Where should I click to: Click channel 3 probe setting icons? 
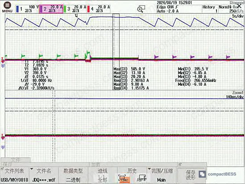pyautogui.click(x=75, y=11)
